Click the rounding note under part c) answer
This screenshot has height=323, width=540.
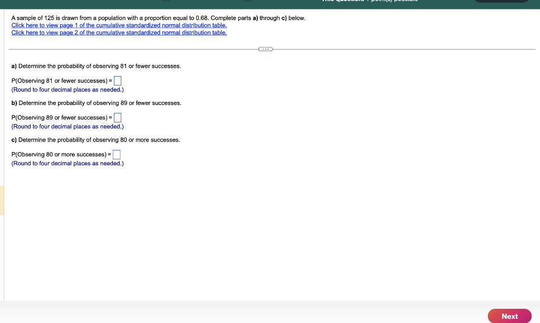(67, 164)
